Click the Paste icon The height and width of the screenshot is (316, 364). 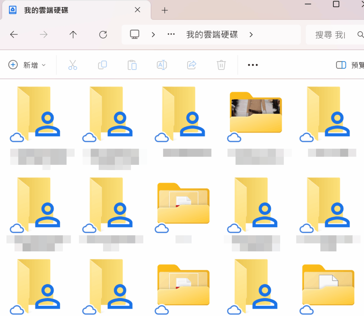(132, 65)
